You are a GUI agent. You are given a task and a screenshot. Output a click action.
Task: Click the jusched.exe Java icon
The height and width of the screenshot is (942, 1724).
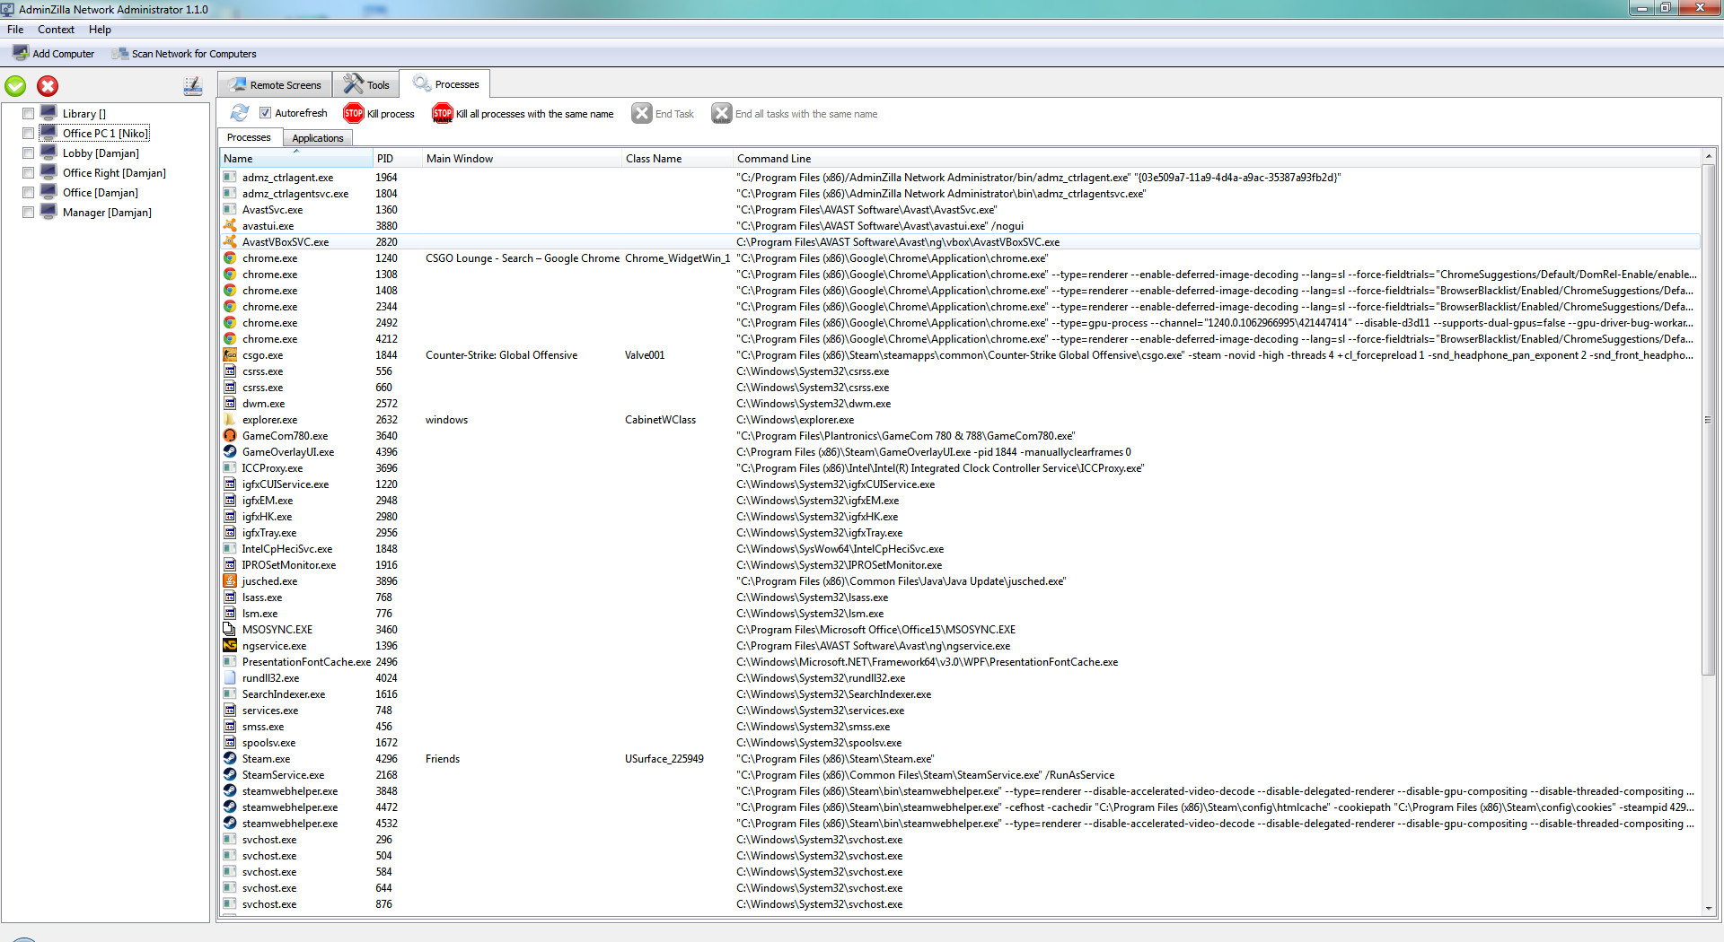click(x=230, y=580)
